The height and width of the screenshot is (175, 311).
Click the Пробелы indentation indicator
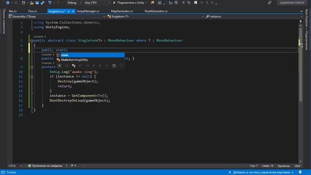tap(284, 166)
